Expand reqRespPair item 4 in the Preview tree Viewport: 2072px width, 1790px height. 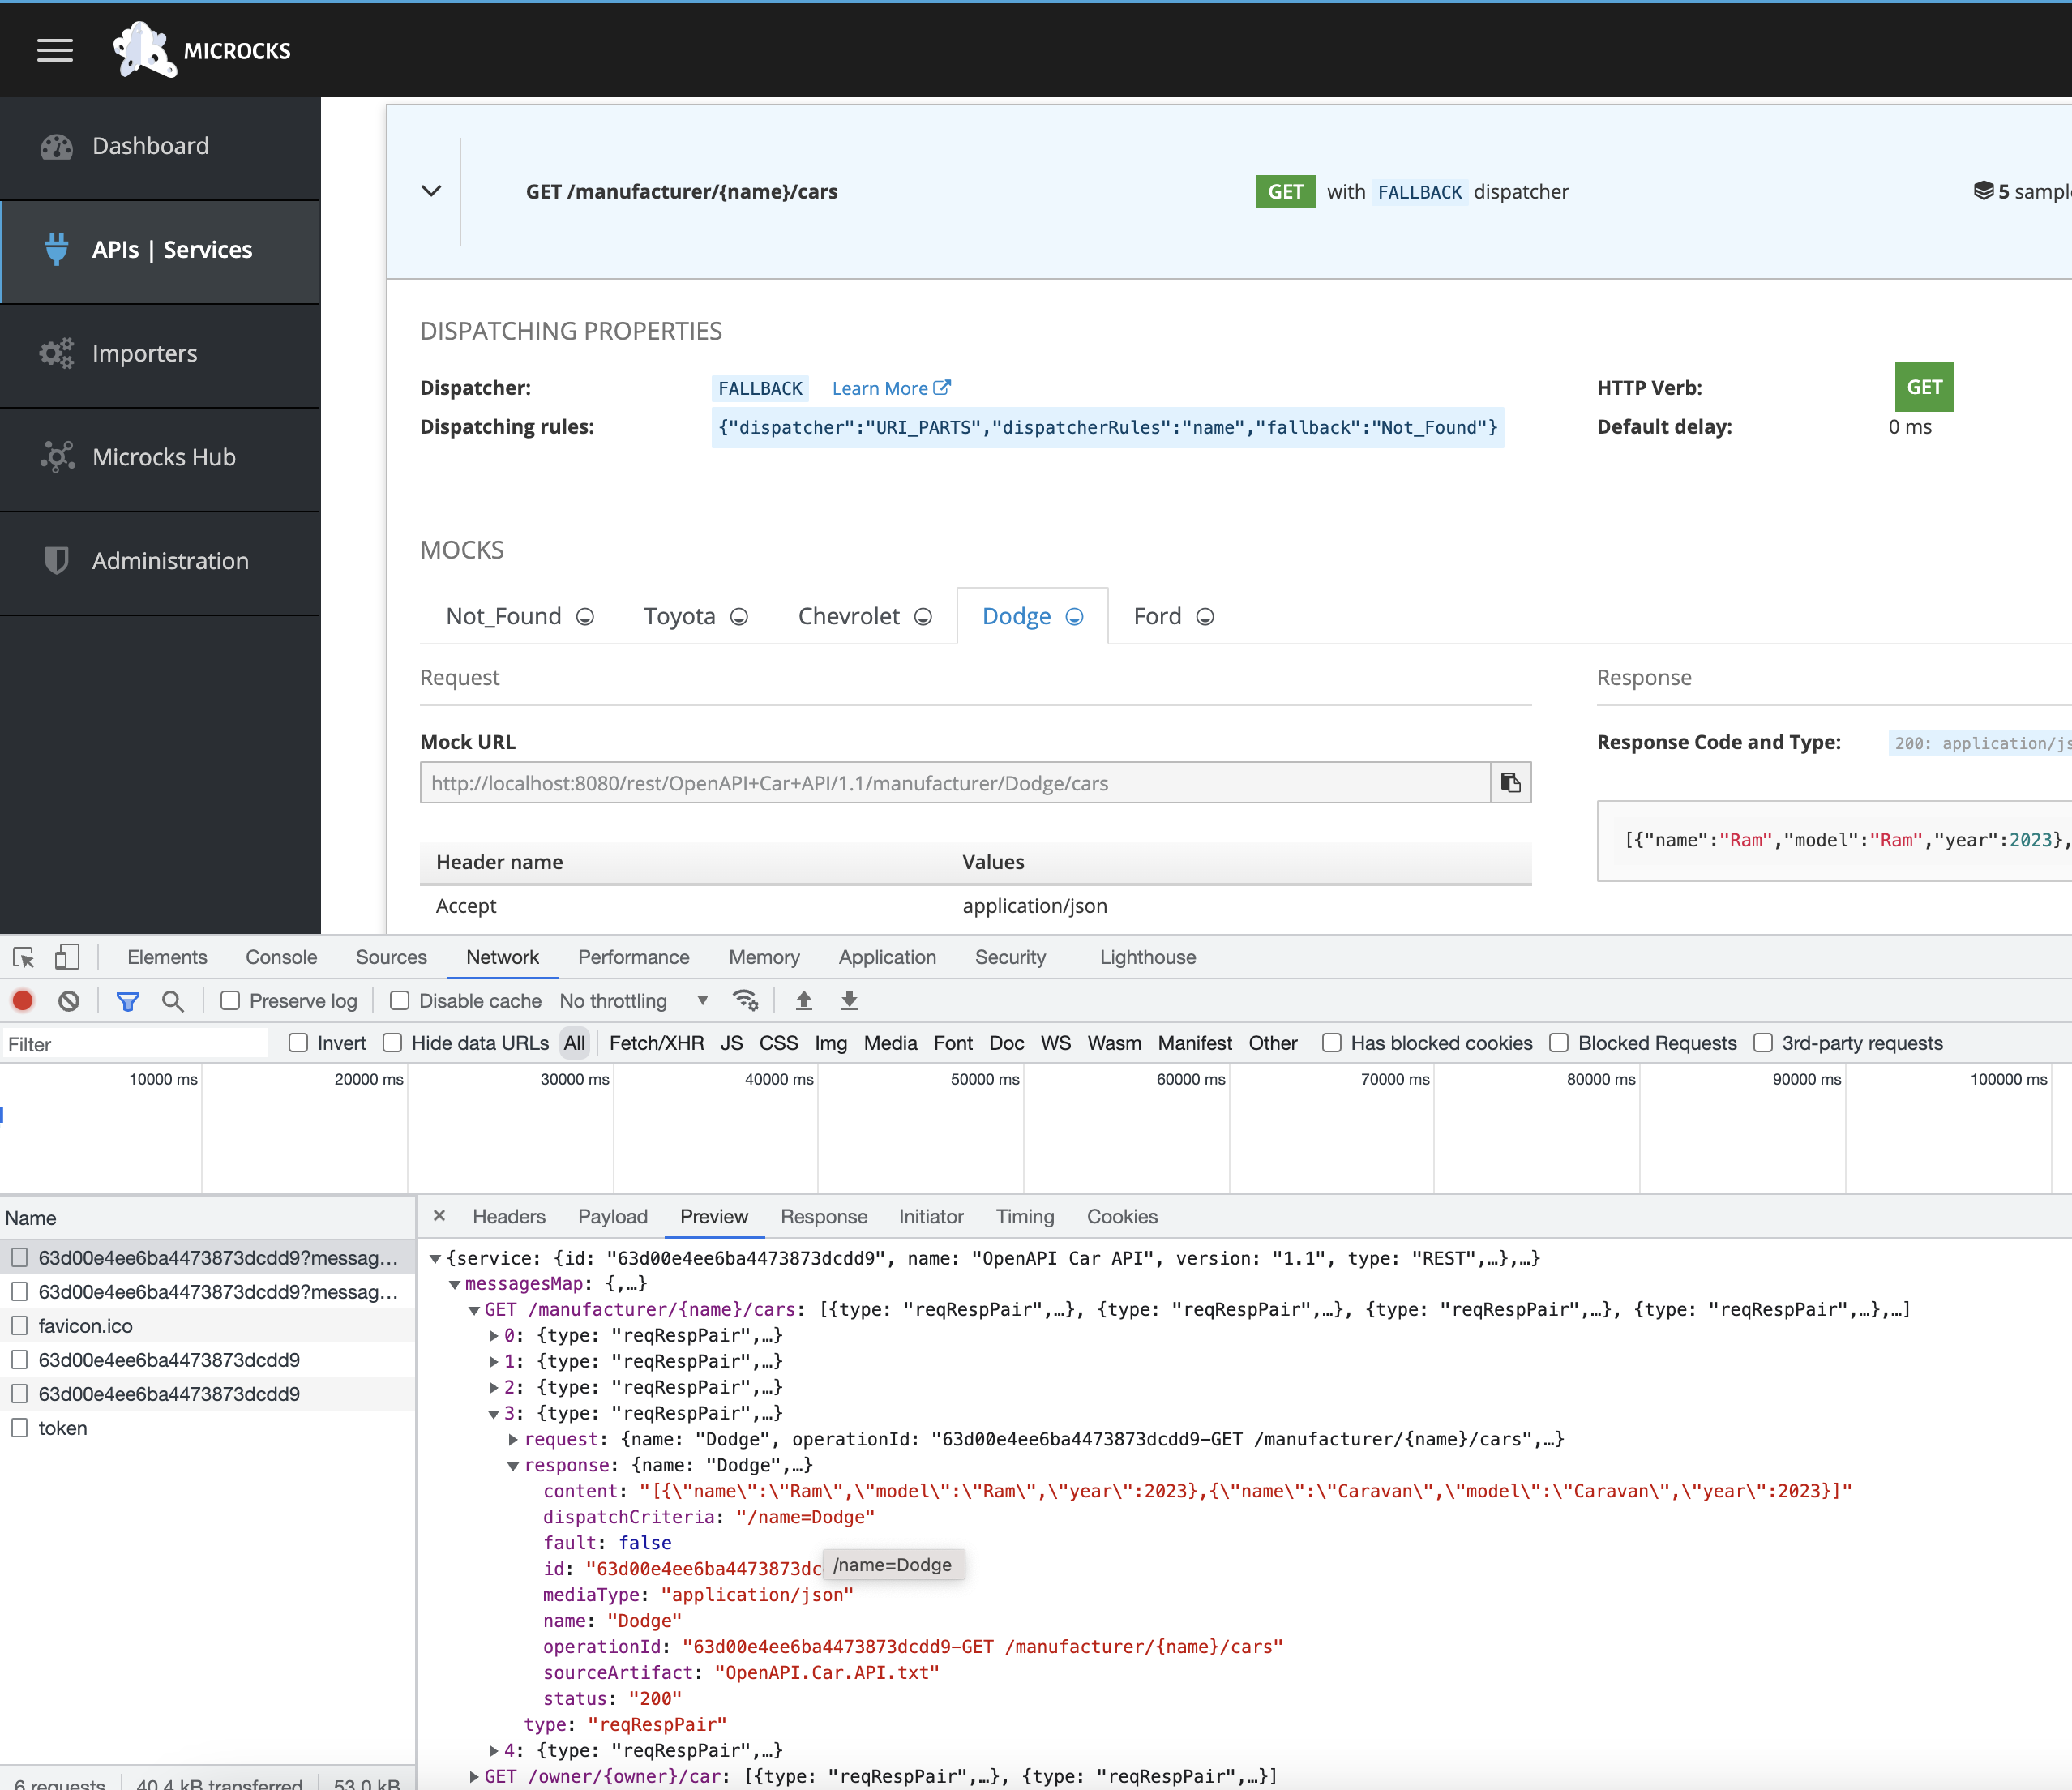493,1750
